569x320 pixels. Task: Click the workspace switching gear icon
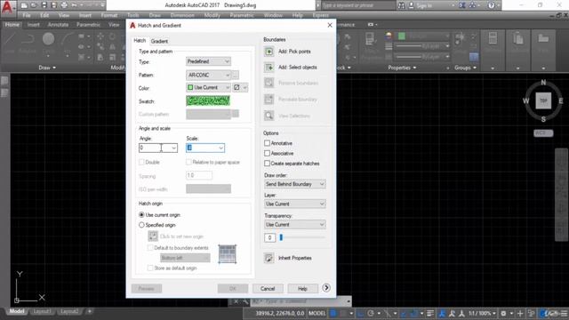[x=503, y=313]
